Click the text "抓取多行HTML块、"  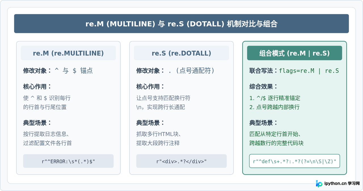pyautogui.click(x=159, y=134)
